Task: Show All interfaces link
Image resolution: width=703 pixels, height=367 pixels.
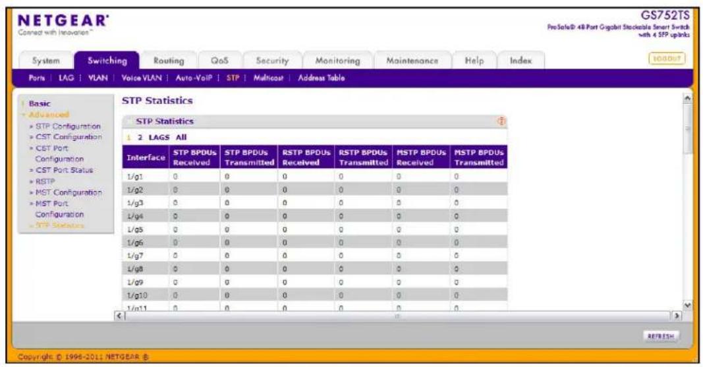Action: 181,138
